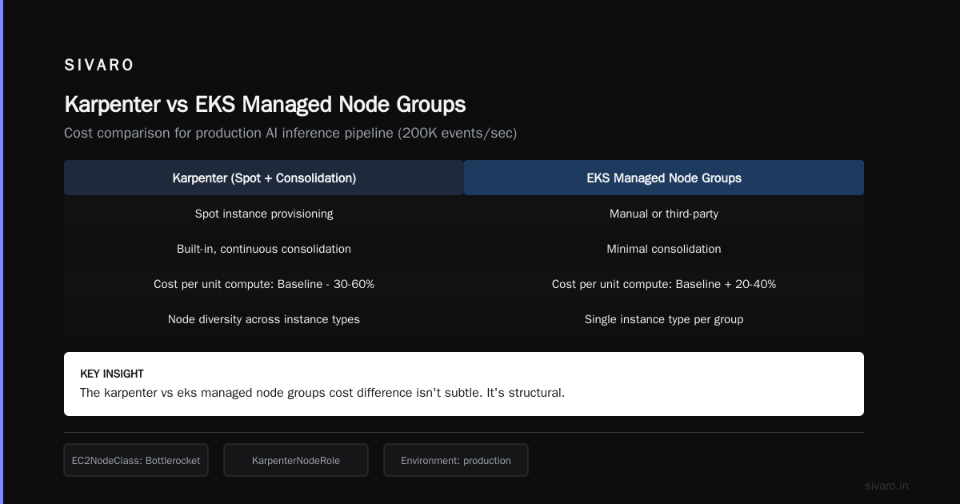
Task: Click the Single instance type per group cell
Action: click(664, 319)
